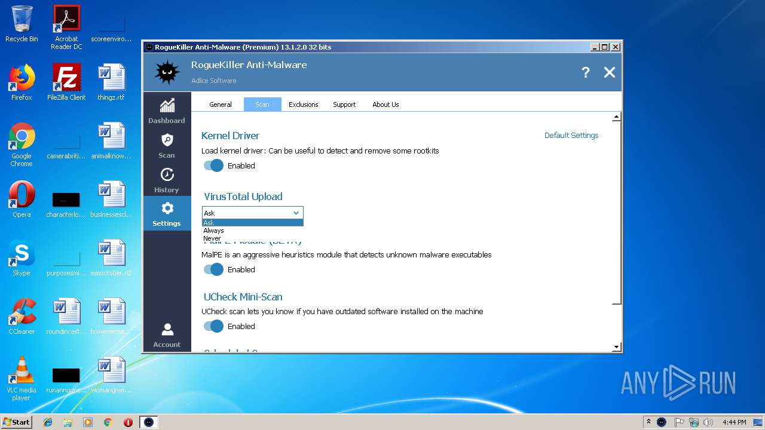
Task: Launch Firefox from the desktop
Action: pos(22,82)
